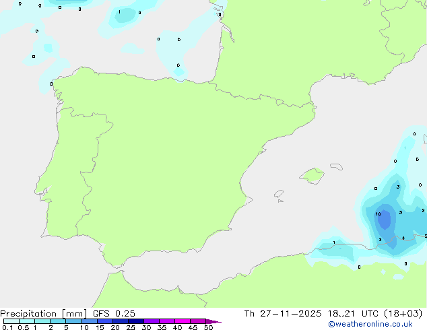Image resolution: width=427 pixels, height=330 pixels.
Task: Click the 20–25 mm legend color swatch
Action: point(121,321)
